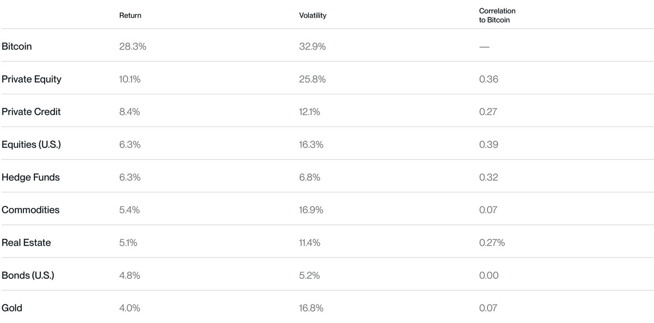Click Commodities' 16.9% volatility value
Viewport: 654px width, 323px height.
click(x=311, y=210)
